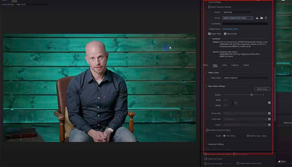Enable Match Sequence Settings checkbox
292x167 pixels.
point(210,7)
